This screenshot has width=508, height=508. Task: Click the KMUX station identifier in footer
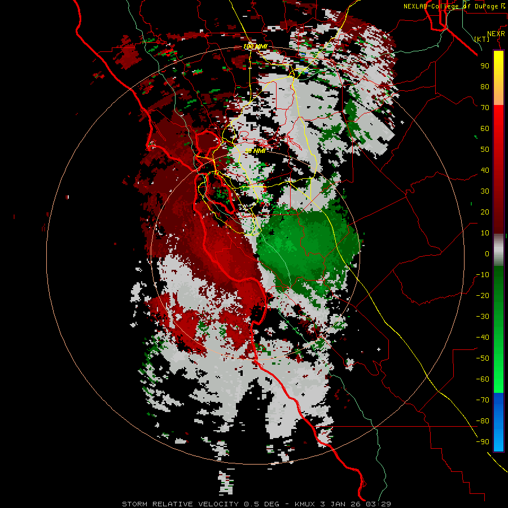(x=305, y=504)
